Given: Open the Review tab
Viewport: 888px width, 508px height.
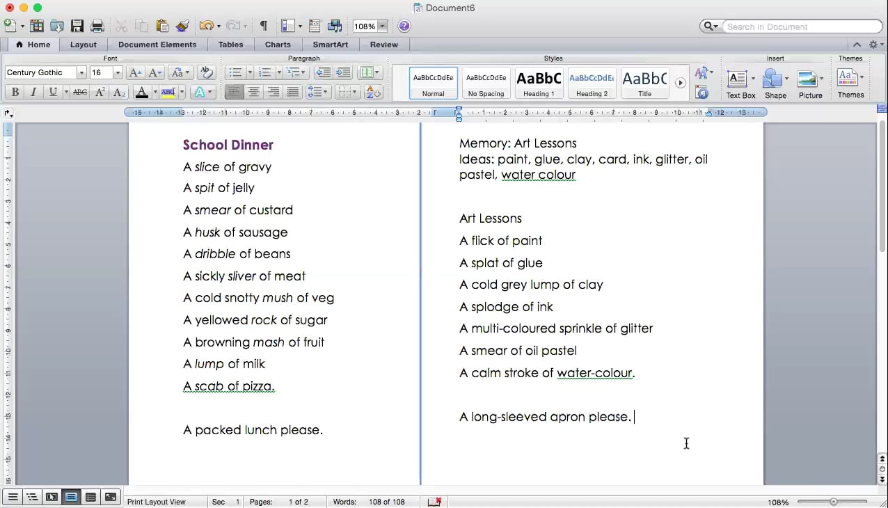Looking at the screenshot, I should tap(384, 45).
